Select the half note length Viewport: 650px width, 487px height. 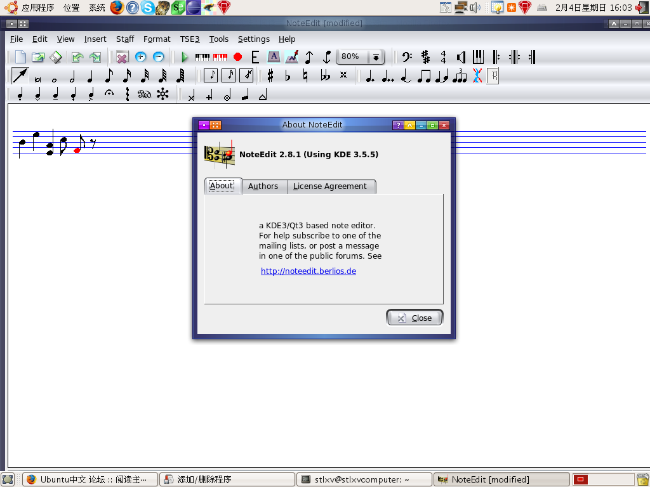pos(72,77)
